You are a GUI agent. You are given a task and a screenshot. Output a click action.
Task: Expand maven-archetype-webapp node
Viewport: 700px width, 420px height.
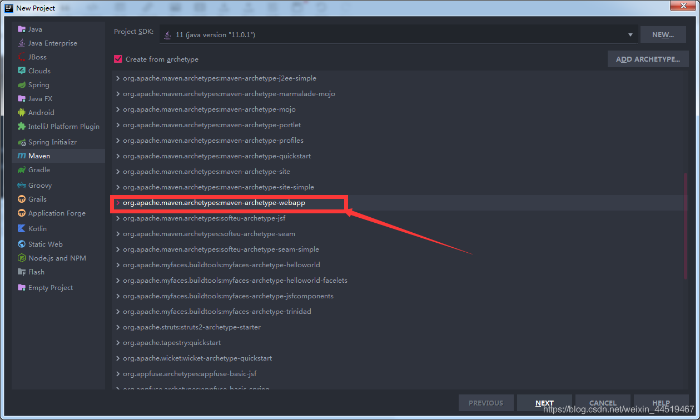pos(118,203)
